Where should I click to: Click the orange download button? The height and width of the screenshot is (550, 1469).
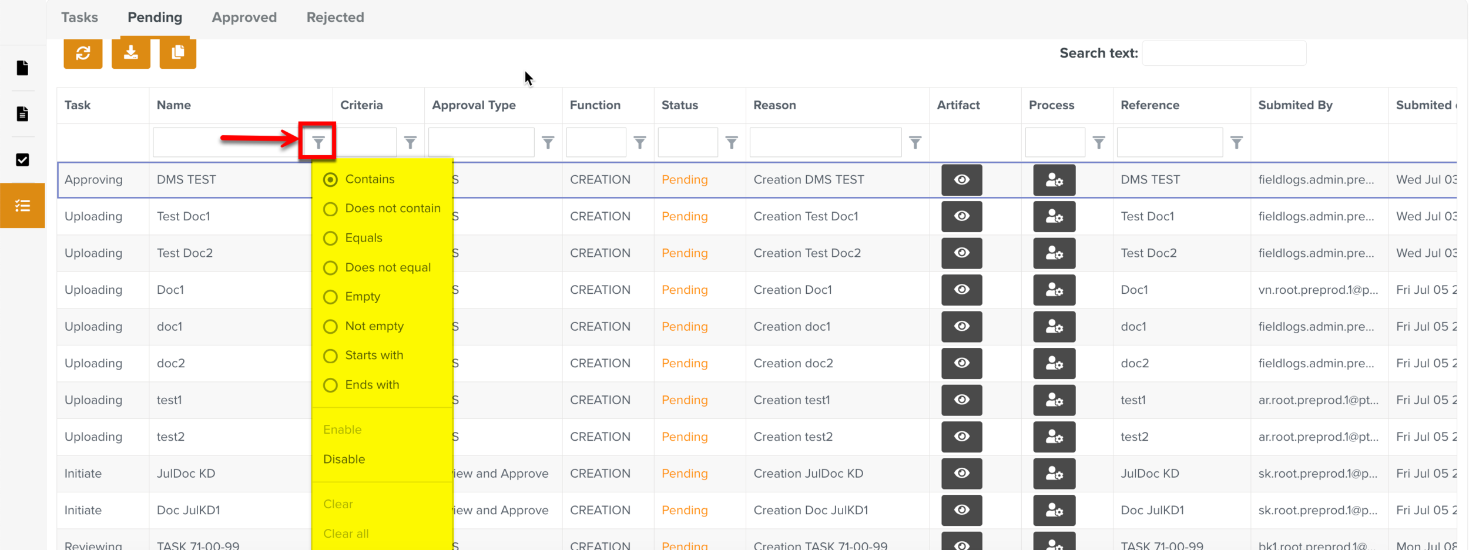(x=130, y=53)
